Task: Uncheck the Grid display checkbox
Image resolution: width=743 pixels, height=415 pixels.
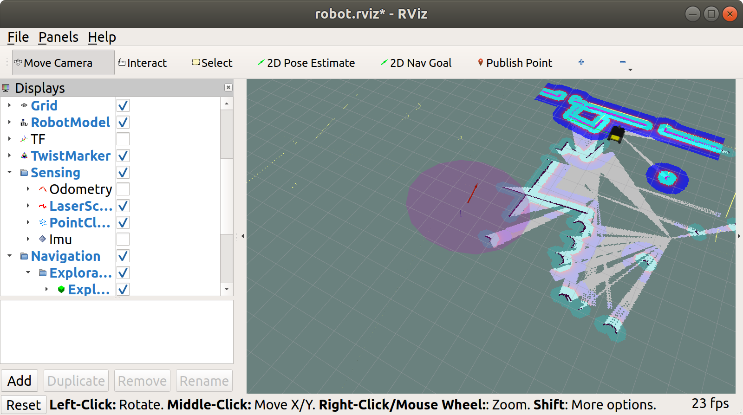Action: point(123,105)
